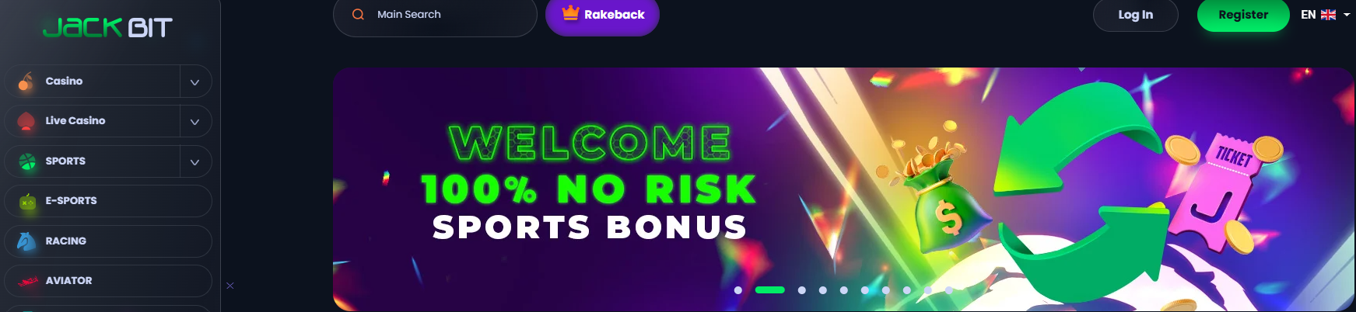Click the Sports basketball icon

27,161
